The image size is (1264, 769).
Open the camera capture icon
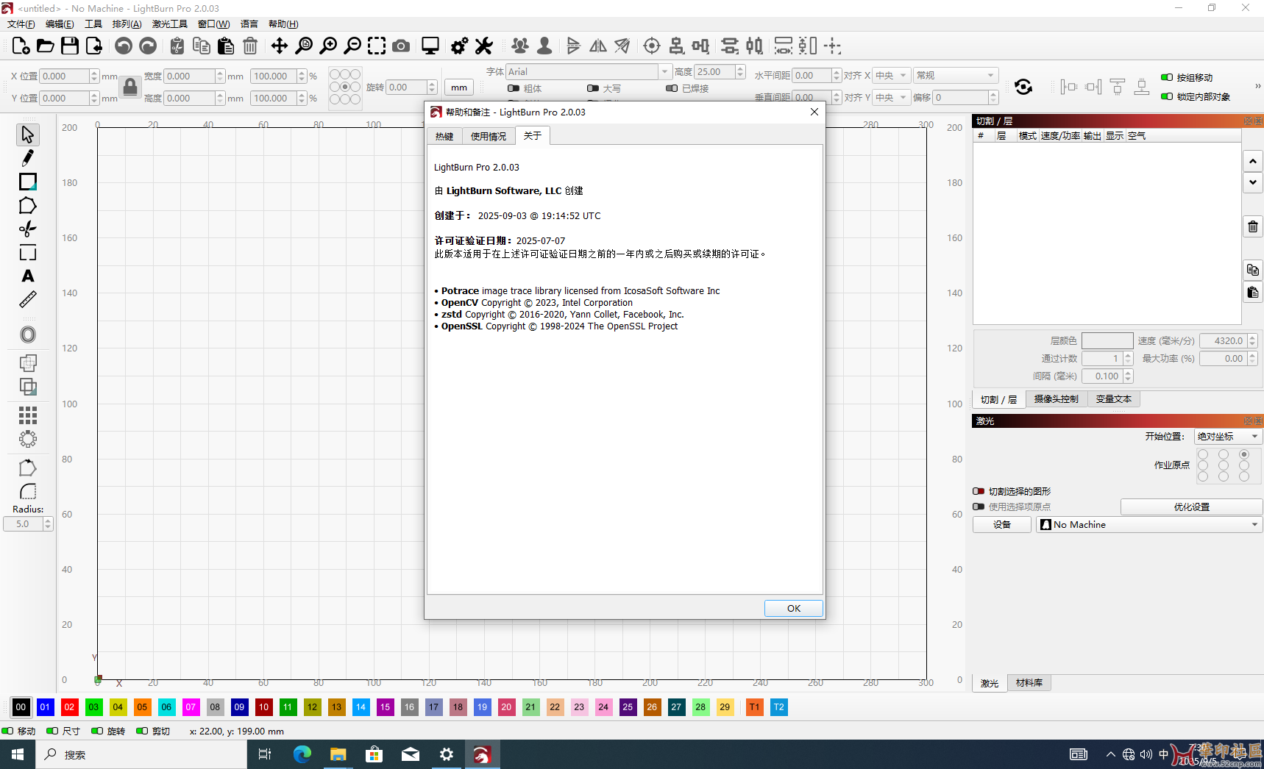pyautogui.click(x=401, y=46)
